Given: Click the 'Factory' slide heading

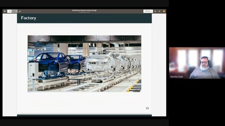Looking at the screenshot, I should (x=28, y=18).
